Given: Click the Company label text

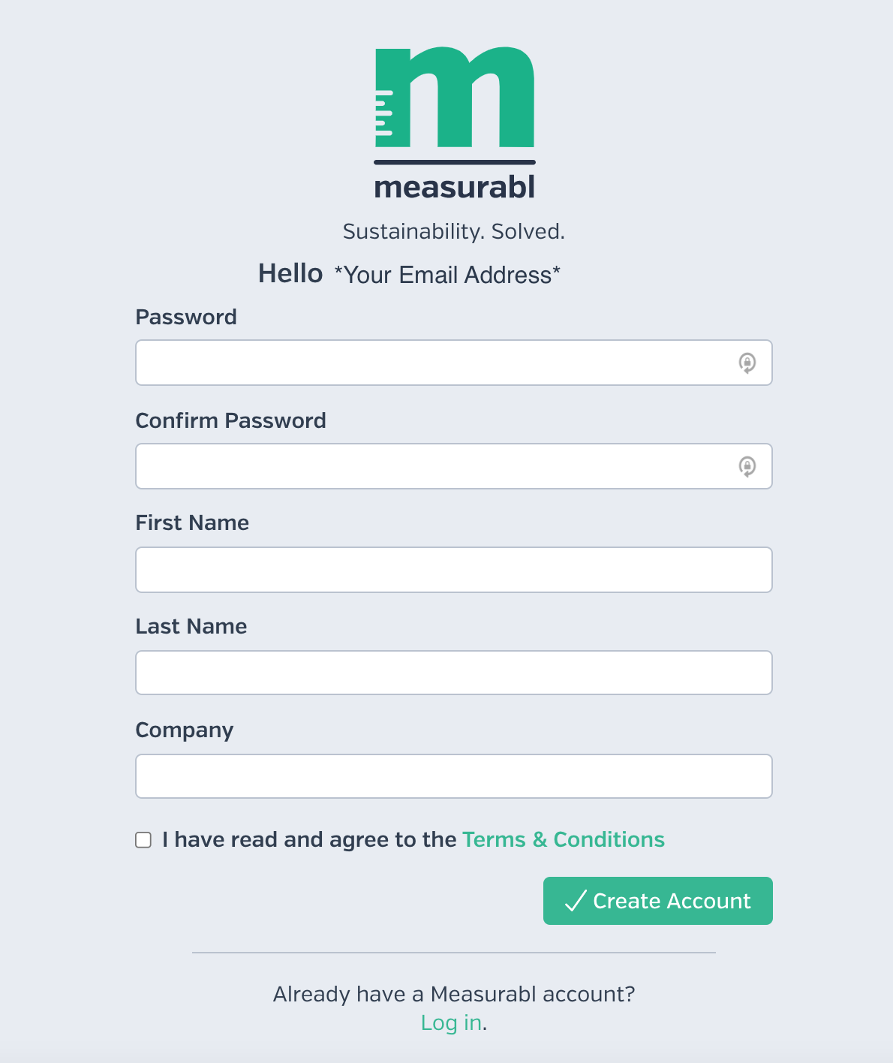Looking at the screenshot, I should click(x=185, y=730).
